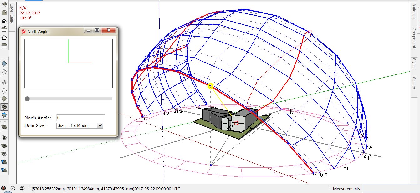
Task: Pick the Split solid tool
Action: pos(4,170)
